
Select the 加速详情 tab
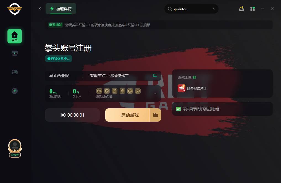tap(61, 9)
